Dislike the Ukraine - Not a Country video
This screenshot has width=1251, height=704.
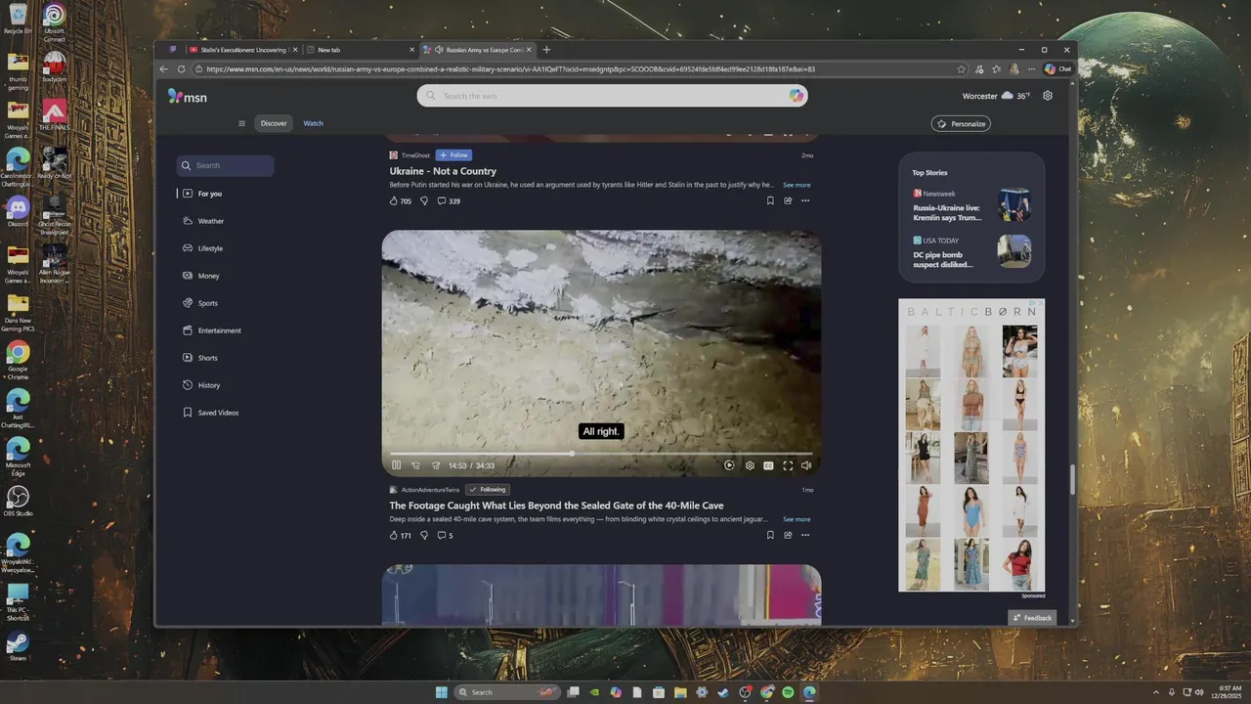424,200
